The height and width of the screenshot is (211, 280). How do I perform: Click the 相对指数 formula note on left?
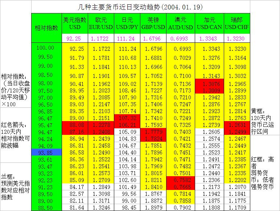click(16, 90)
